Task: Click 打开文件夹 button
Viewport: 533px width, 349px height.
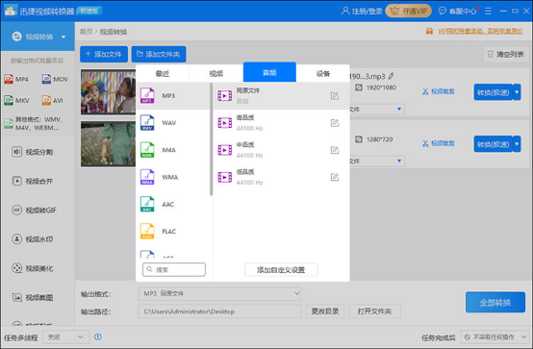Action: 374,311
